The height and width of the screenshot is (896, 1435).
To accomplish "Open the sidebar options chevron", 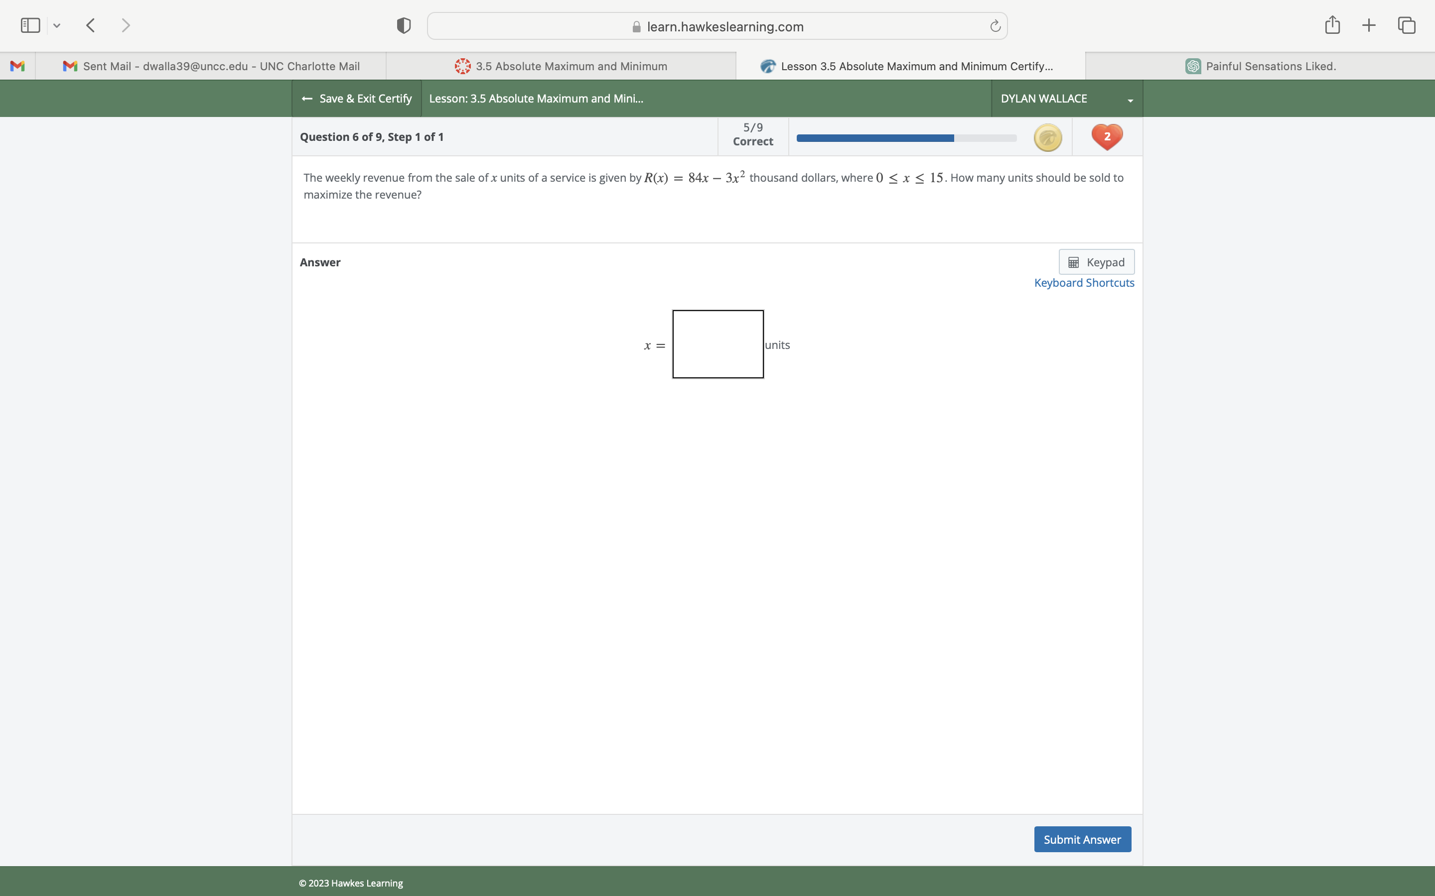I will (57, 25).
